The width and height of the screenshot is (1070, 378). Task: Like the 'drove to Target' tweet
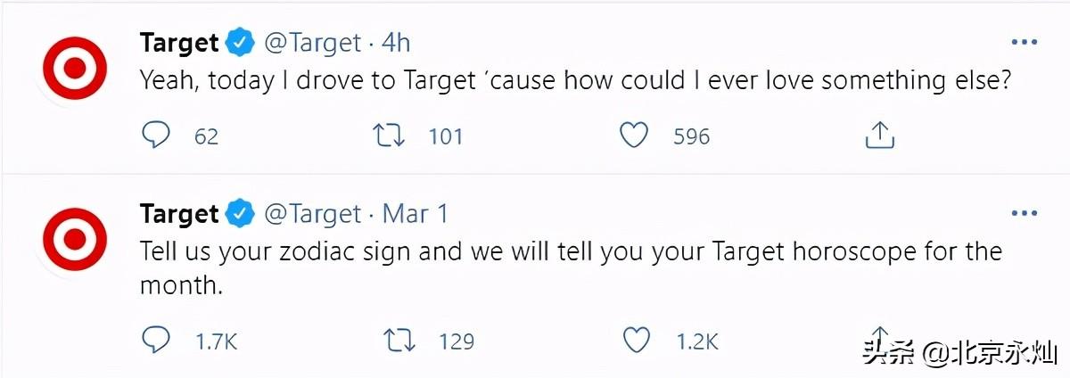pyautogui.click(x=633, y=136)
